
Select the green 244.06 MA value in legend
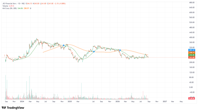(20, 8)
